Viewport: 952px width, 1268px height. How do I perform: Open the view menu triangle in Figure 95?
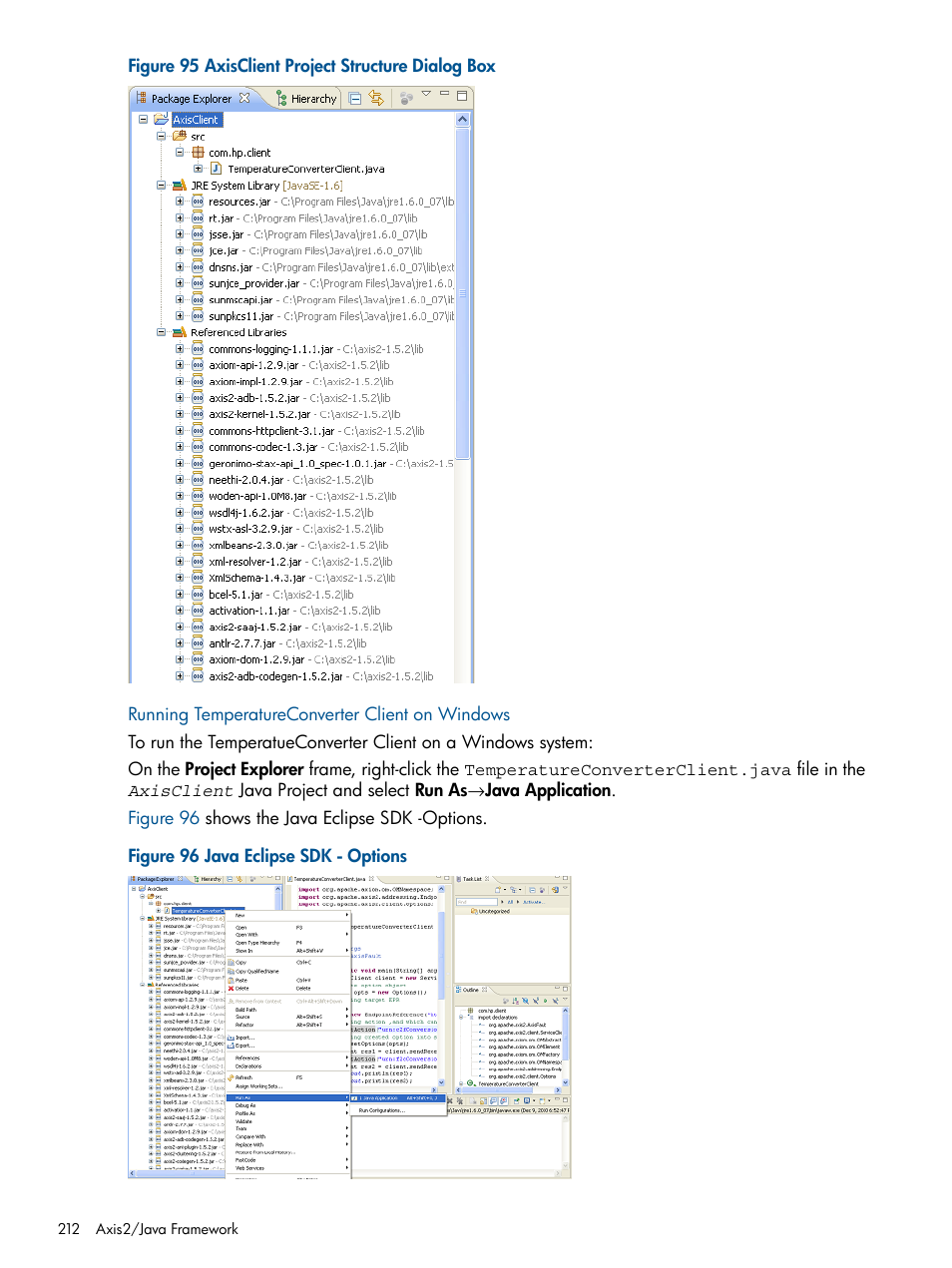(426, 94)
